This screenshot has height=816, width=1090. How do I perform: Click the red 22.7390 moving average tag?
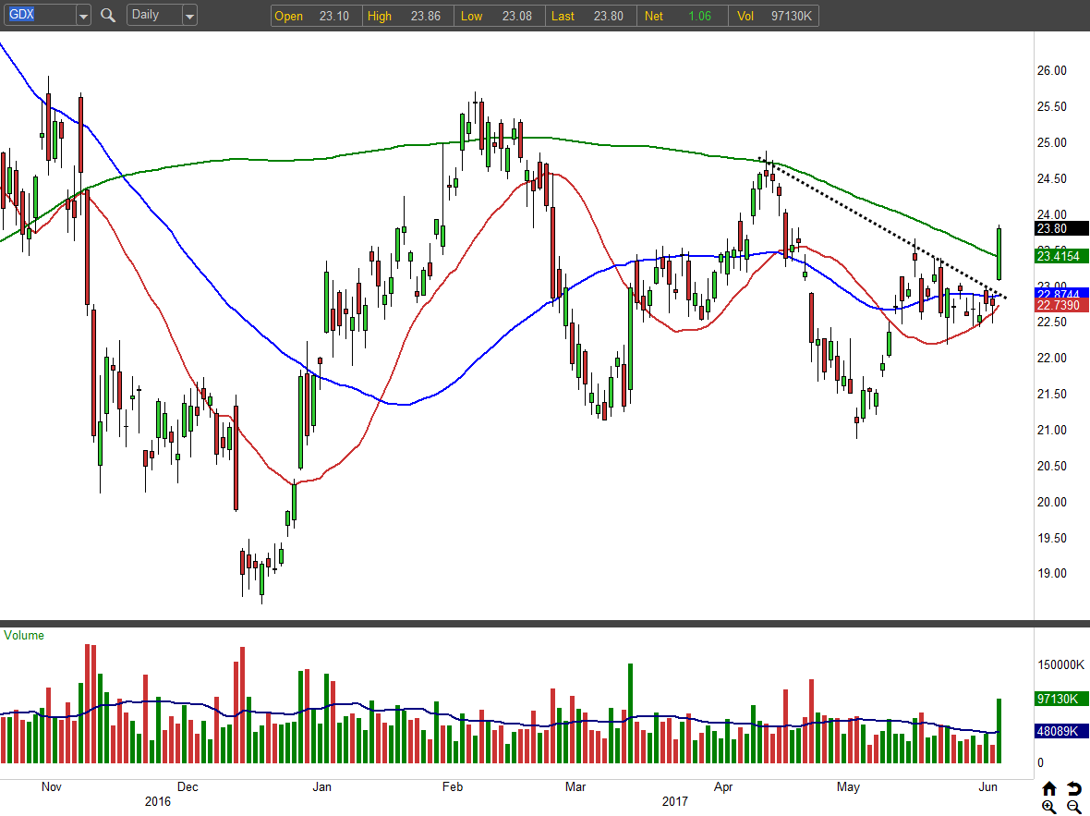tap(1061, 305)
